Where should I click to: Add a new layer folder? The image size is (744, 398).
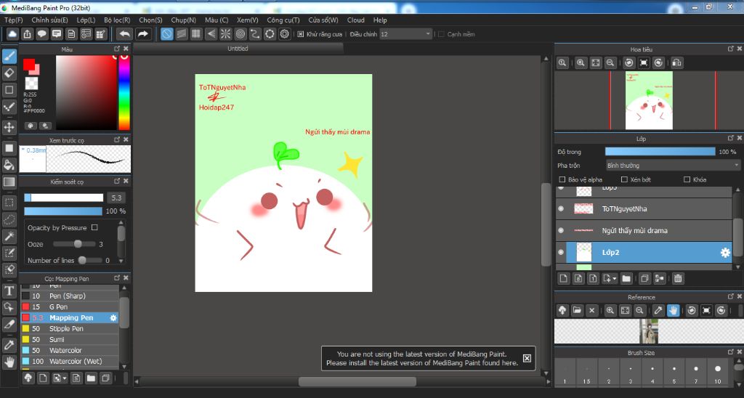point(626,278)
